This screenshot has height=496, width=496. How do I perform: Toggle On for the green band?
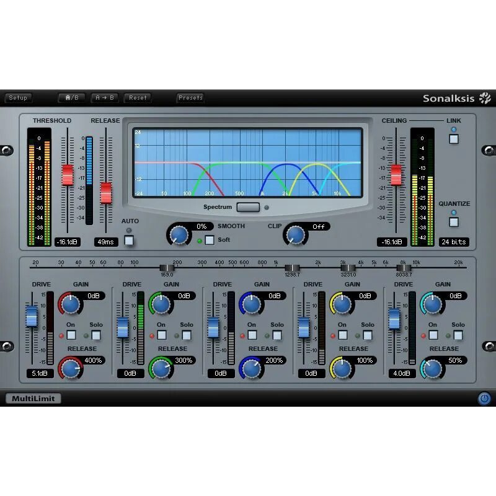(x=162, y=335)
